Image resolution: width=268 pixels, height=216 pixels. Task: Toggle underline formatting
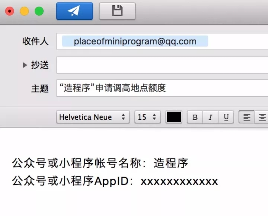(226, 117)
